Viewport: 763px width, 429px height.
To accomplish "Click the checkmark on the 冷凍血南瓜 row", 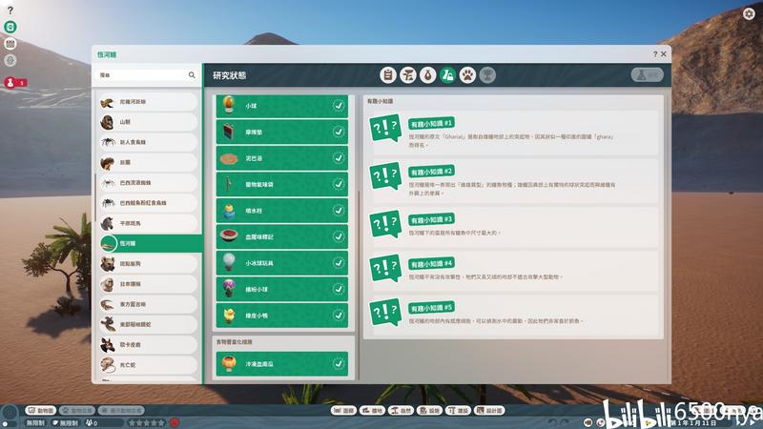I will pos(339,364).
